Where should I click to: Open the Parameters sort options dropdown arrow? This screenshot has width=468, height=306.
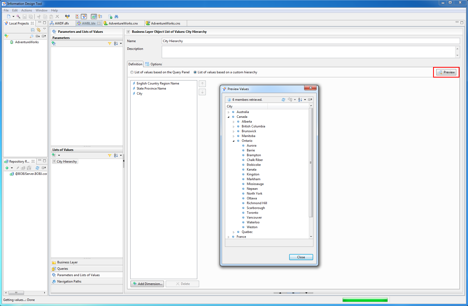[x=121, y=43]
